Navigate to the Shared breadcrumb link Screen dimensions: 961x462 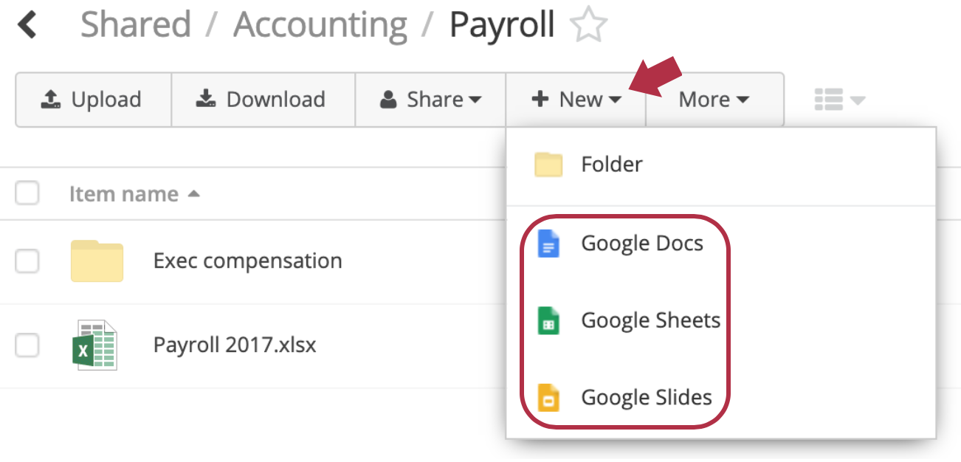click(136, 24)
